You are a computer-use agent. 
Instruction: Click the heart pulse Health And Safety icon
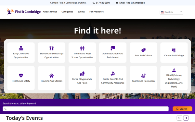coord(21,75)
